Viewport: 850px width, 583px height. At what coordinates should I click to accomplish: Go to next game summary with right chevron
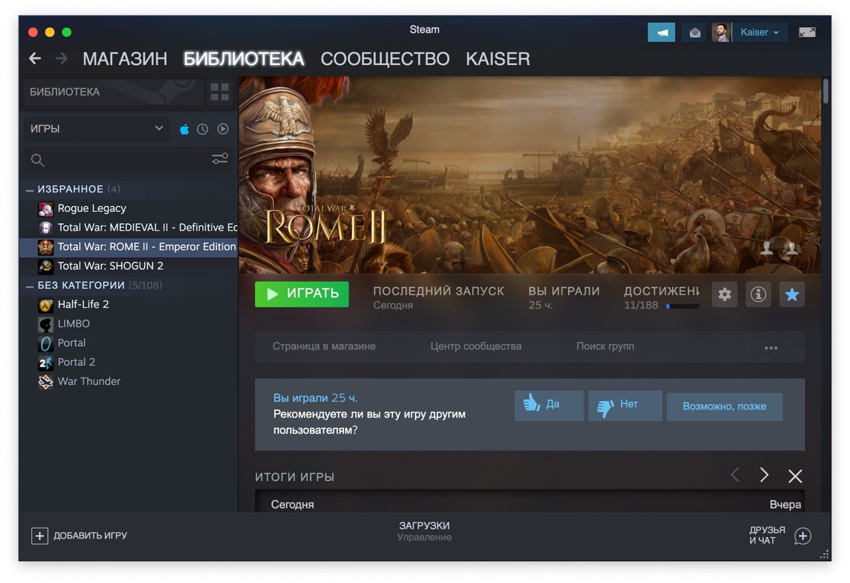764,475
